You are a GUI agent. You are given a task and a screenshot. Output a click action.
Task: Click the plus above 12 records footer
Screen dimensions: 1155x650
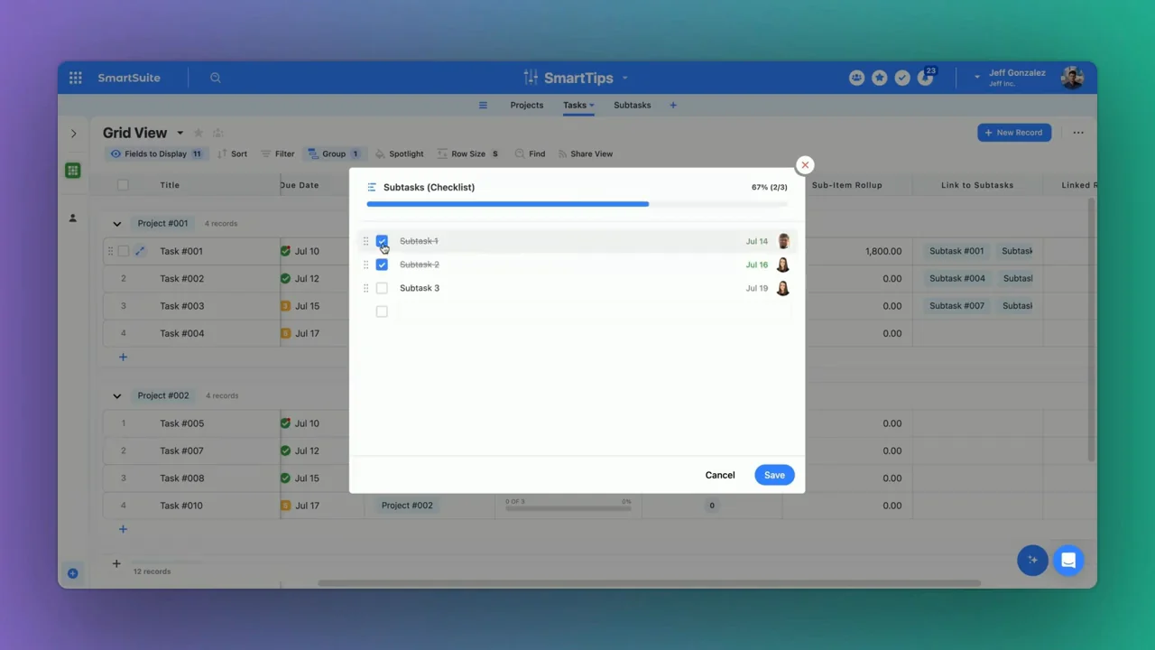pos(116,563)
